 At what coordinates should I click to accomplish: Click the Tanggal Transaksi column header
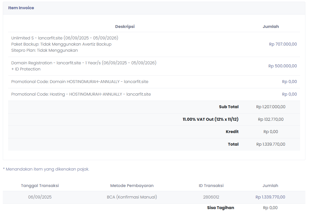point(40,186)
